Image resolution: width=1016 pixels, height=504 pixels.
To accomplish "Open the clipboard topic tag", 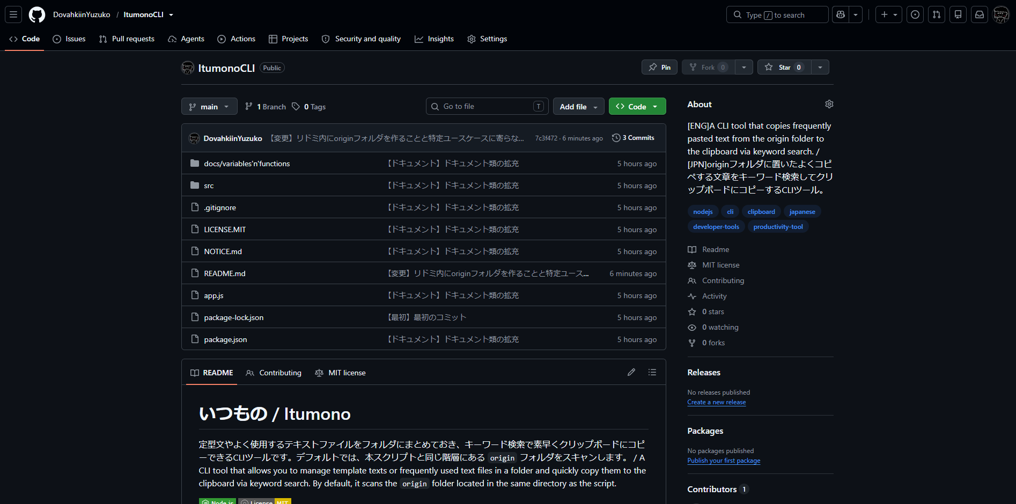I will coord(761,212).
